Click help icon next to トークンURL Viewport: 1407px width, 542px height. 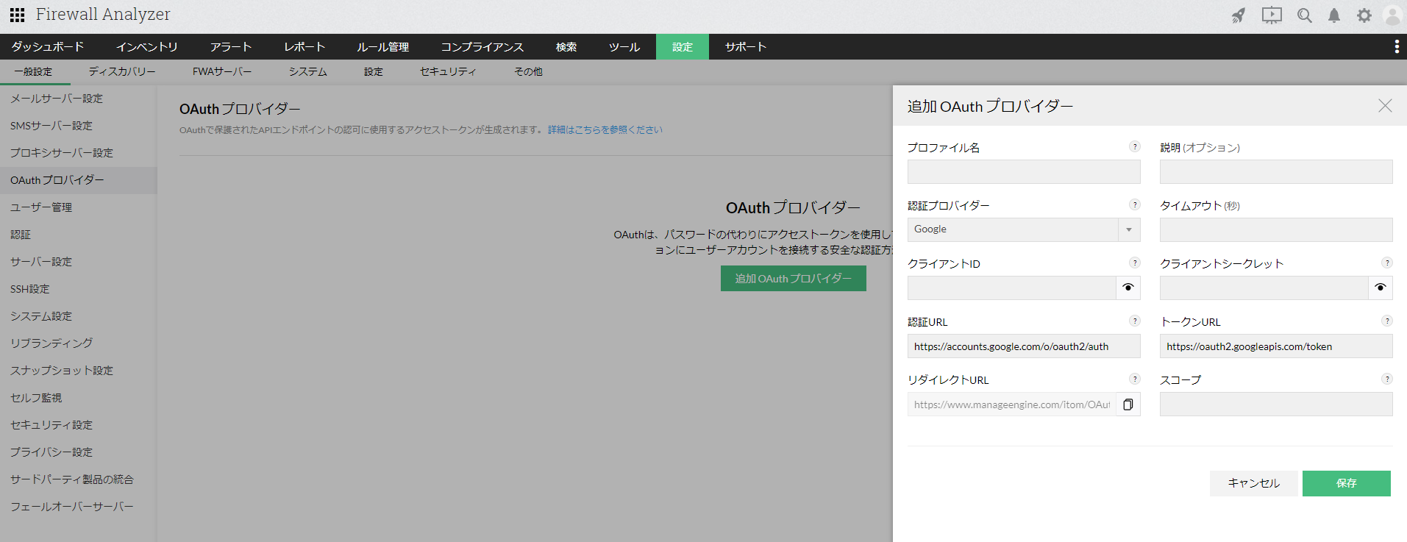(1387, 321)
